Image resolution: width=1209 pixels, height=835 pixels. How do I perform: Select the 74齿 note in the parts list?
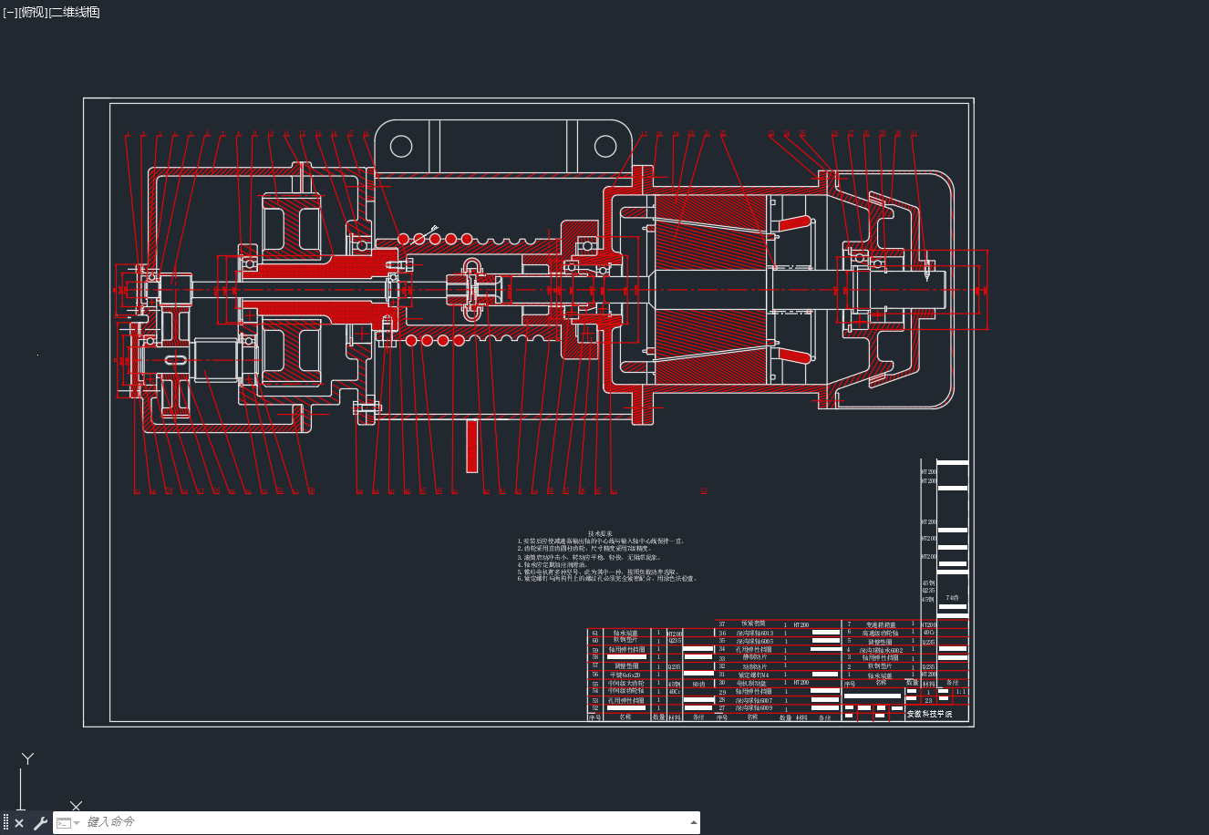click(x=954, y=598)
